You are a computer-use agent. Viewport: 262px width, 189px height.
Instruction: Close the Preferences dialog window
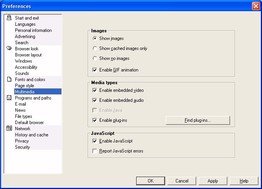(x=256, y=6)
